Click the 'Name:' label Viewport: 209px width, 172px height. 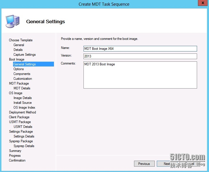coord(65,48)
